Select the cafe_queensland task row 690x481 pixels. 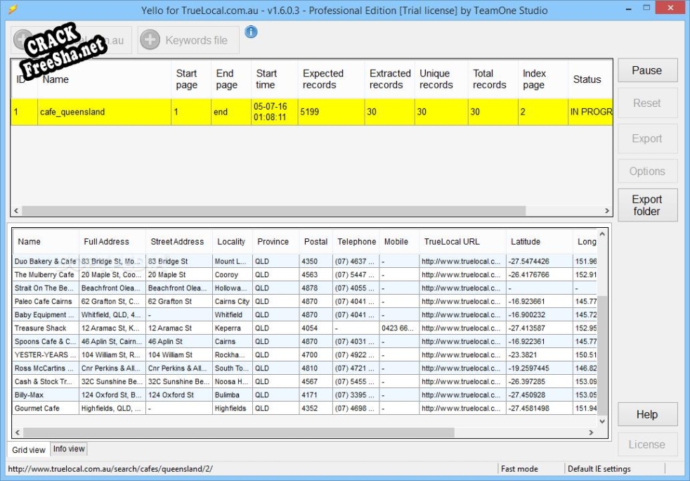pyautogui.click(x=72, y=112)
